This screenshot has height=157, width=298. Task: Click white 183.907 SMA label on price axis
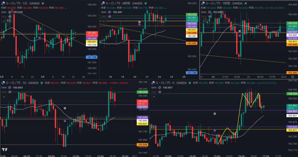(292, 116)
